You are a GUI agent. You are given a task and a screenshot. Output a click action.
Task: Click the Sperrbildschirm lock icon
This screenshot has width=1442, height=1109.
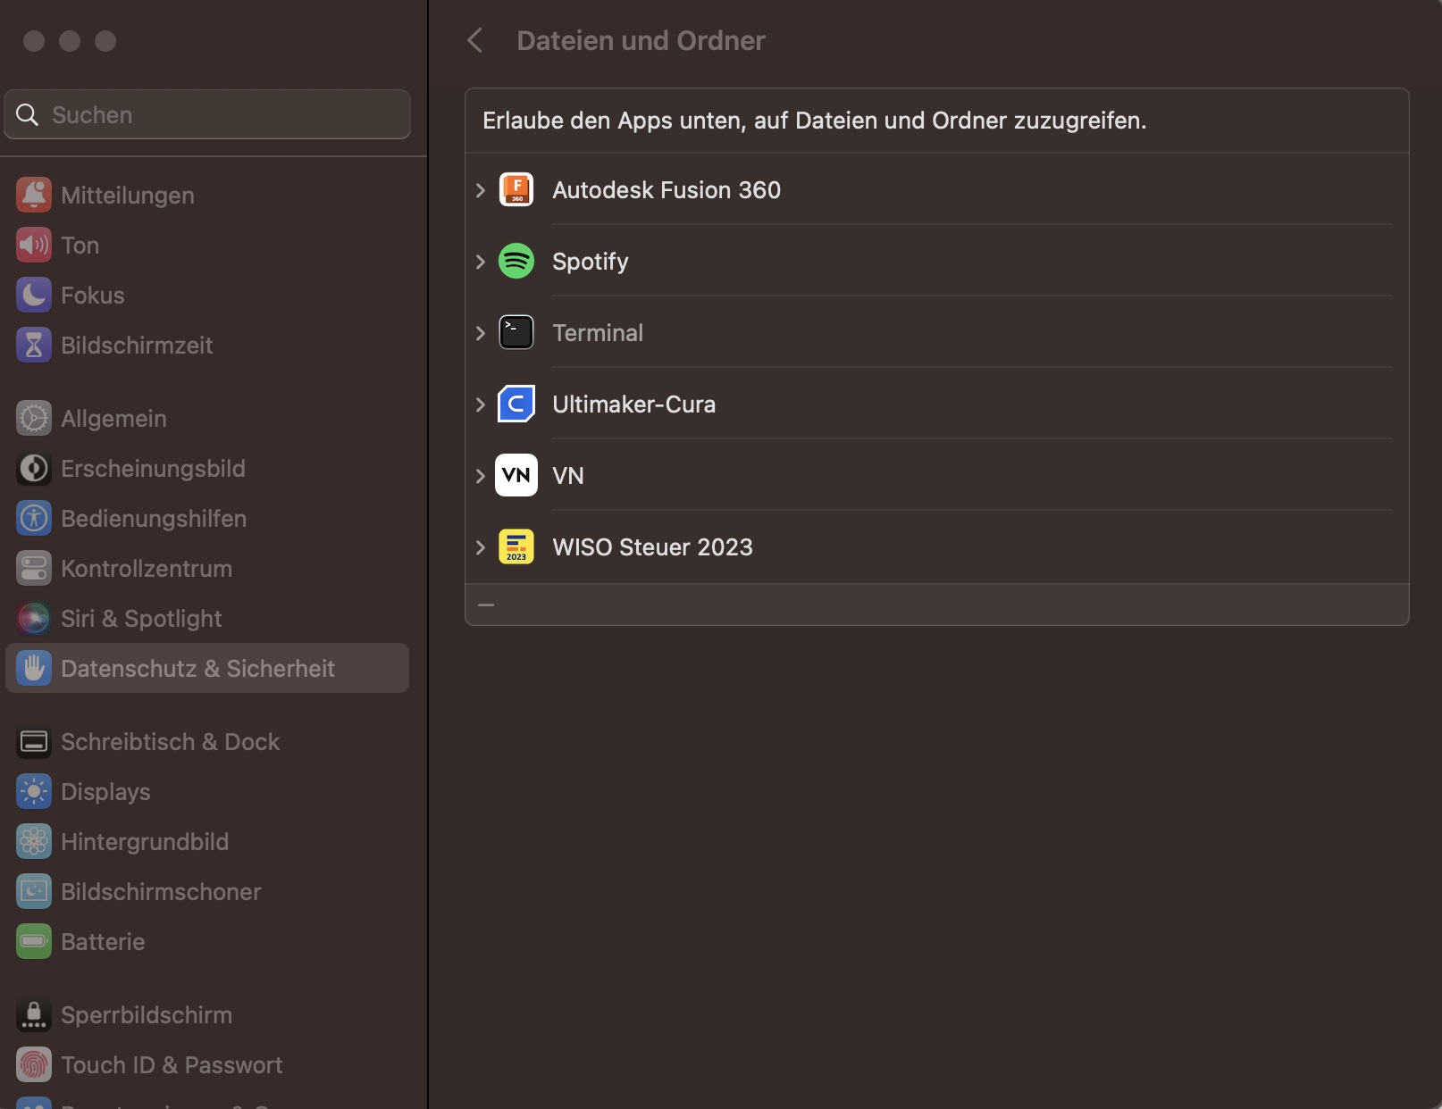pyautogui.click(x=34, y=1014)
